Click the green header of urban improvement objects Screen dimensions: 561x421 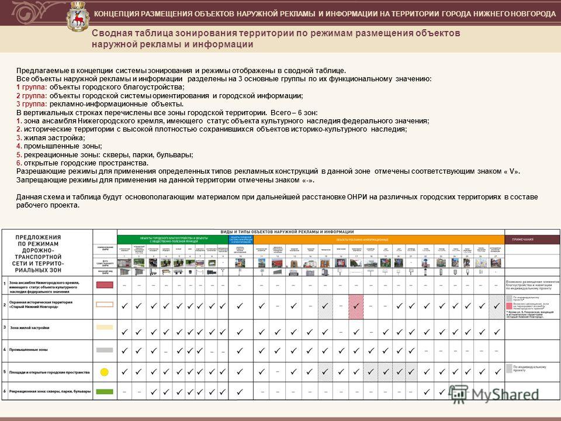(x=172, y=240)
